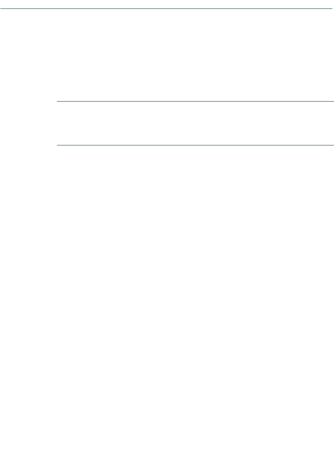
Task: Click the middle of the lower indented divider
Action: click(195, 145)
